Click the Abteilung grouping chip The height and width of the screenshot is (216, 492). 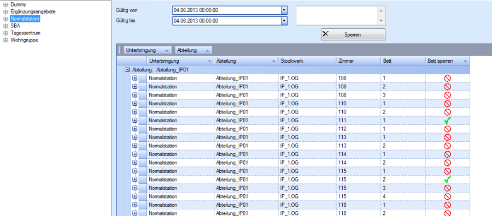click(194, 50)
